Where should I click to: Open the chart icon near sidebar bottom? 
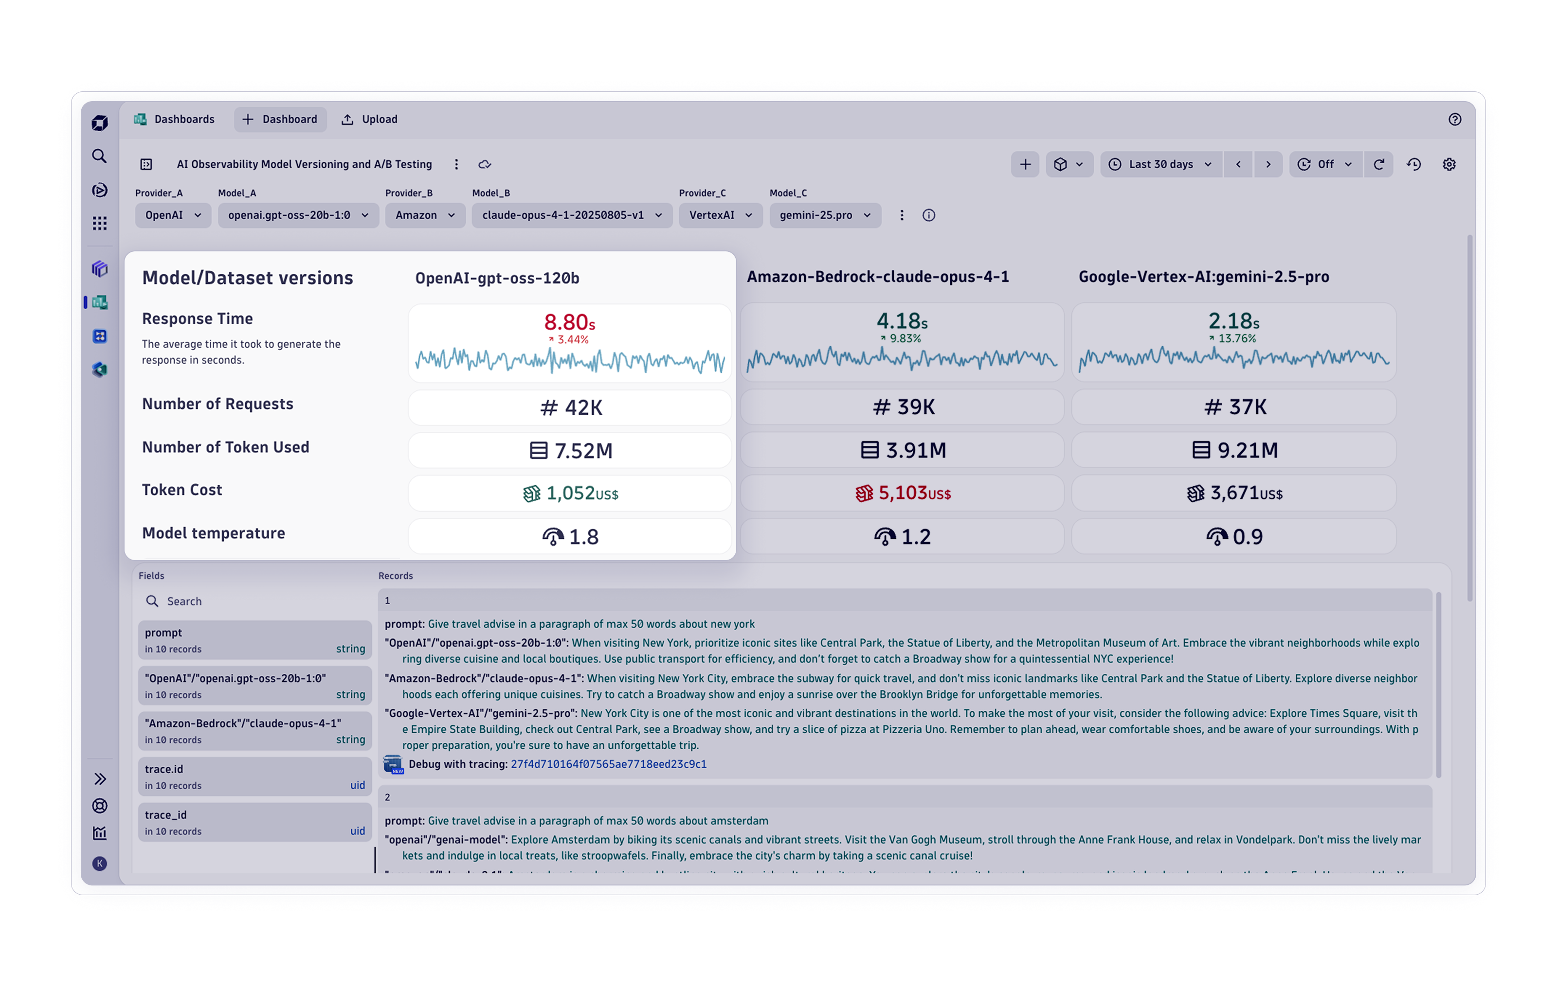(100, 833)
